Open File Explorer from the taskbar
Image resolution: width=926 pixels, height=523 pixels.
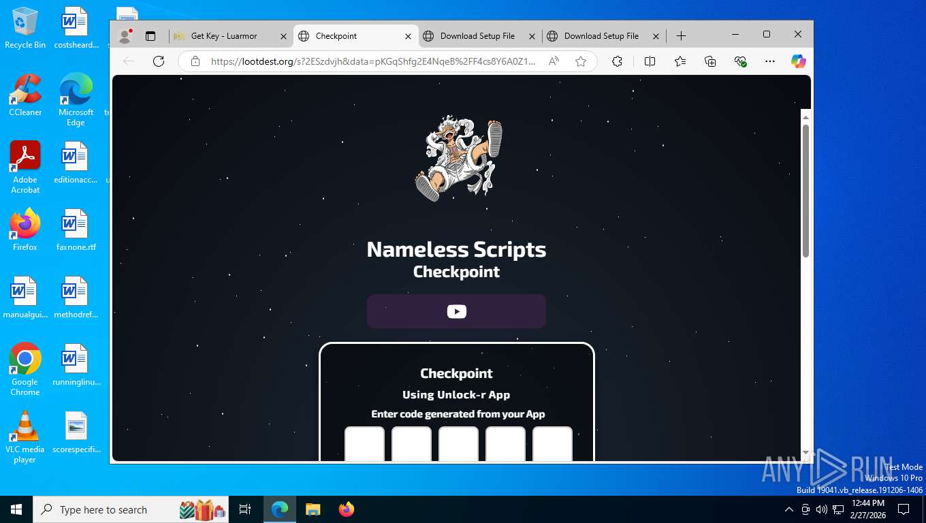[313, 509]
